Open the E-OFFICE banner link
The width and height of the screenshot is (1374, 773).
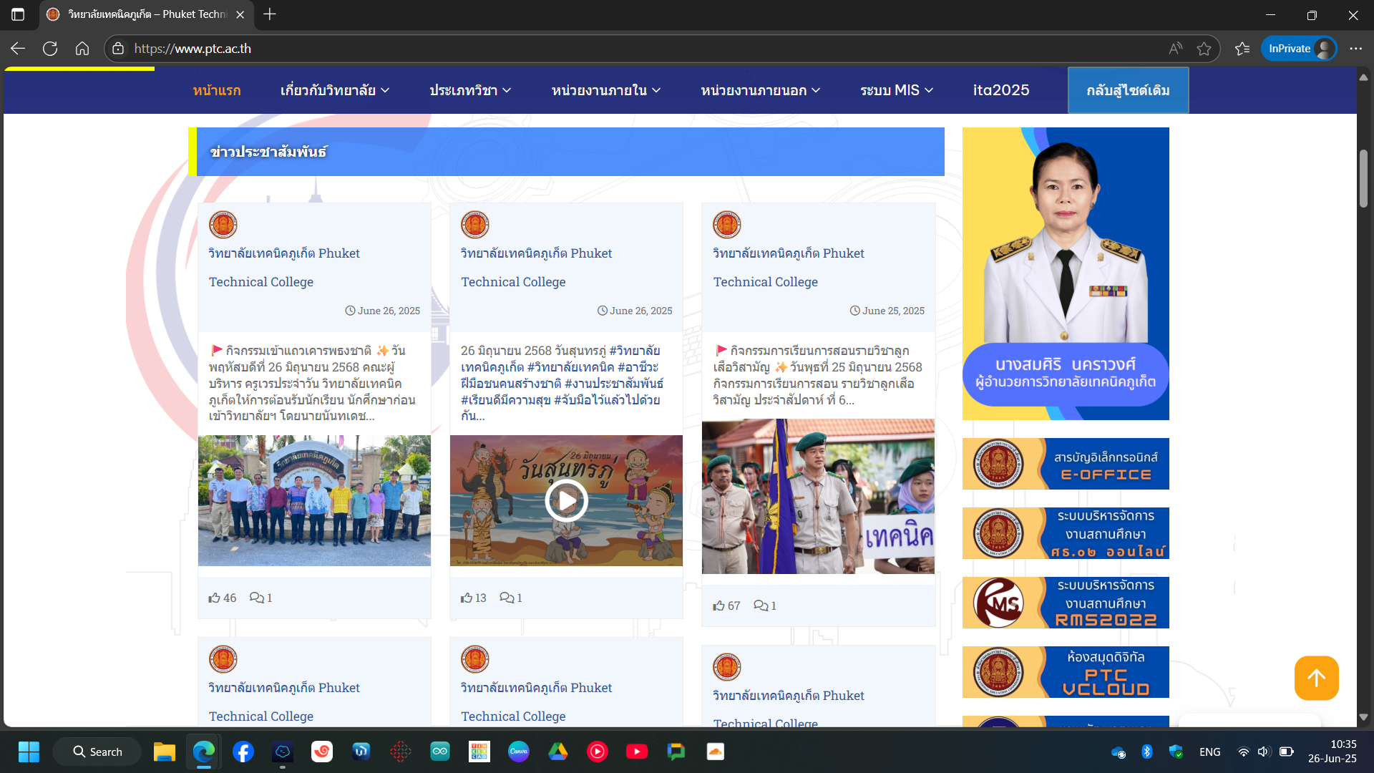tap(1066, 464)
